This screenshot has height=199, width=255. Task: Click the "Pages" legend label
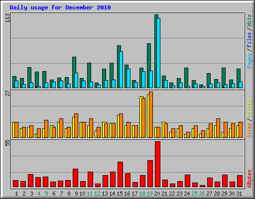tap(249, 61)
